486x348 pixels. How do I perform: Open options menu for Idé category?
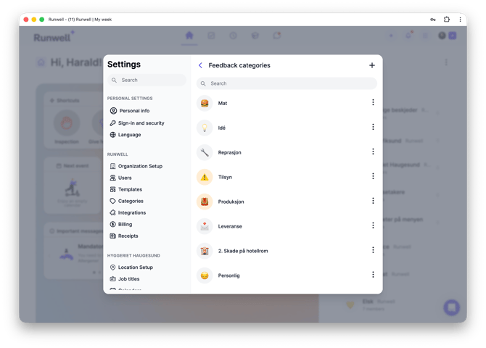pyautogui.click(x=373, y=127)
